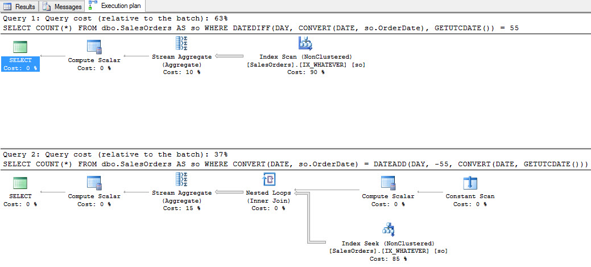Screen dimensions: 591x267
Task: Click the DATEDIFF query statement text
Action: tap(261, 27)
